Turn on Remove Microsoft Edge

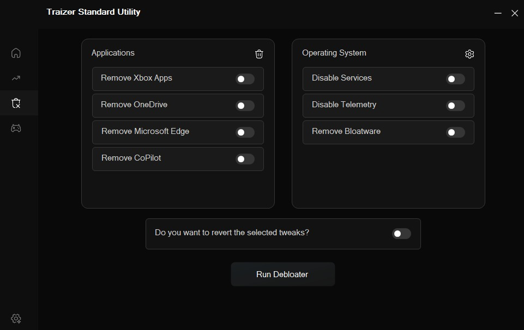[x=245, y=132]
